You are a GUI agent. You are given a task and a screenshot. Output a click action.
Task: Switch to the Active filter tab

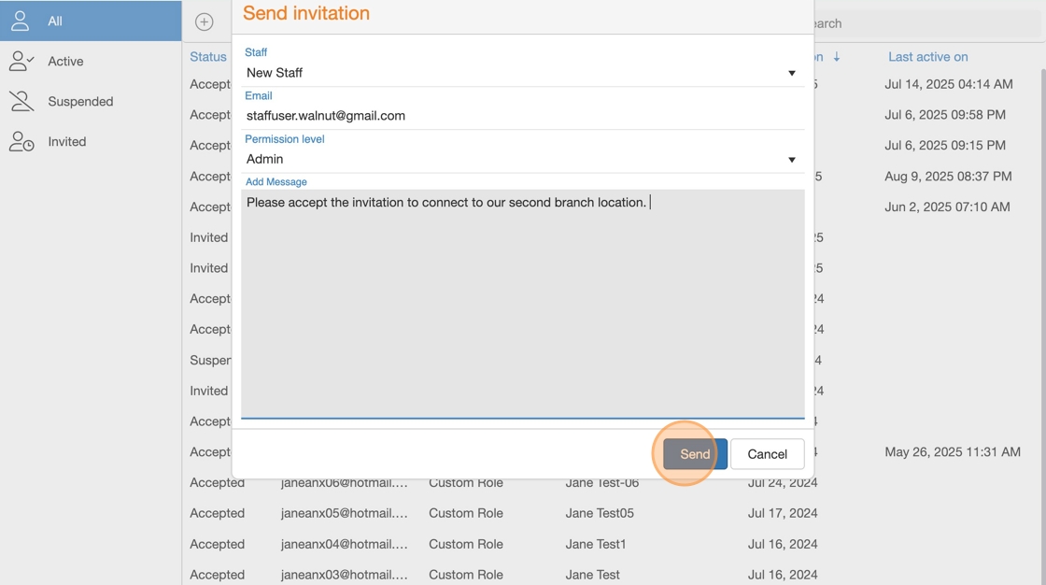[65, 62]
